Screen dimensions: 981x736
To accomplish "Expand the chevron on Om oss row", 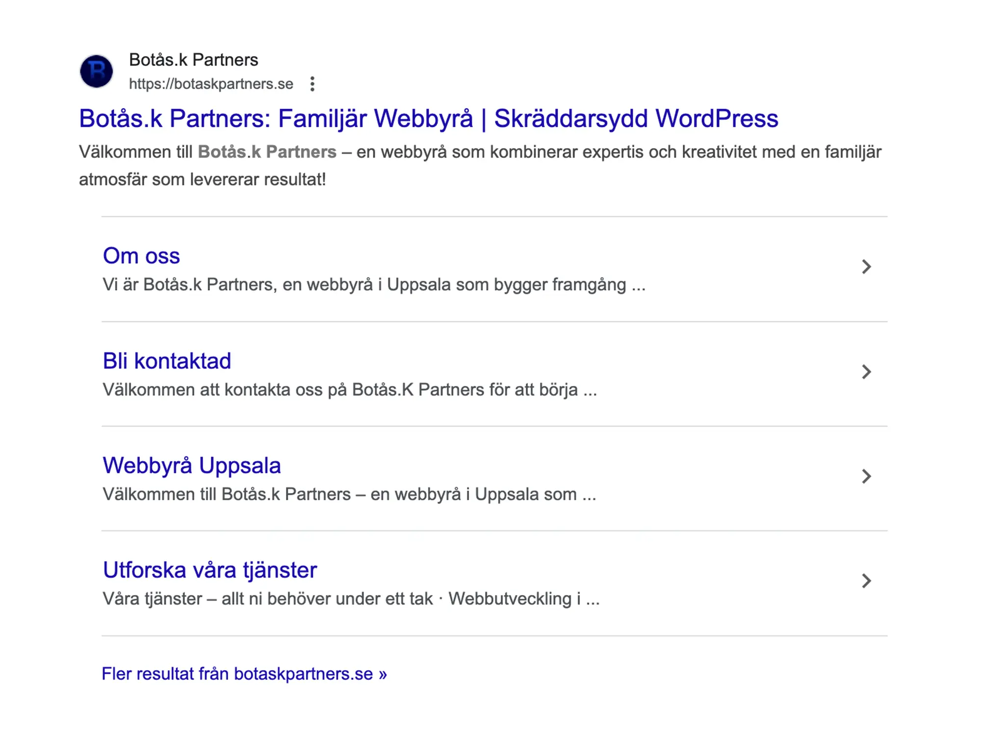I will (x=866, y=267).
